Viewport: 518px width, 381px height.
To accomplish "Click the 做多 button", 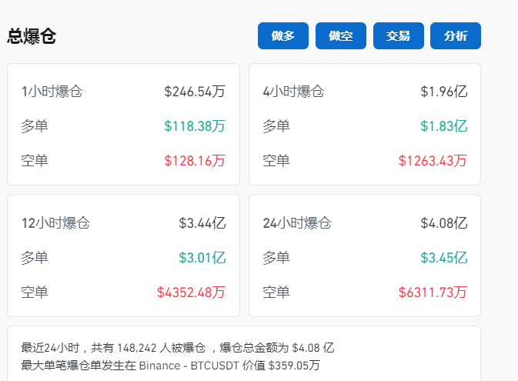I will click(x=283, y=36).
